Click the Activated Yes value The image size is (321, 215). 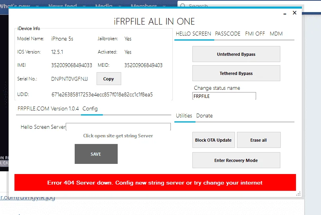(x=128, y=52)
